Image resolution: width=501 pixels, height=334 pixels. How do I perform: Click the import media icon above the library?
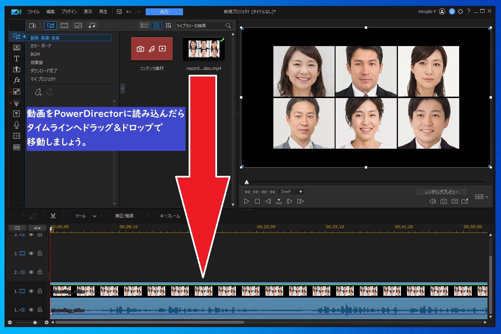click(32, 25)
